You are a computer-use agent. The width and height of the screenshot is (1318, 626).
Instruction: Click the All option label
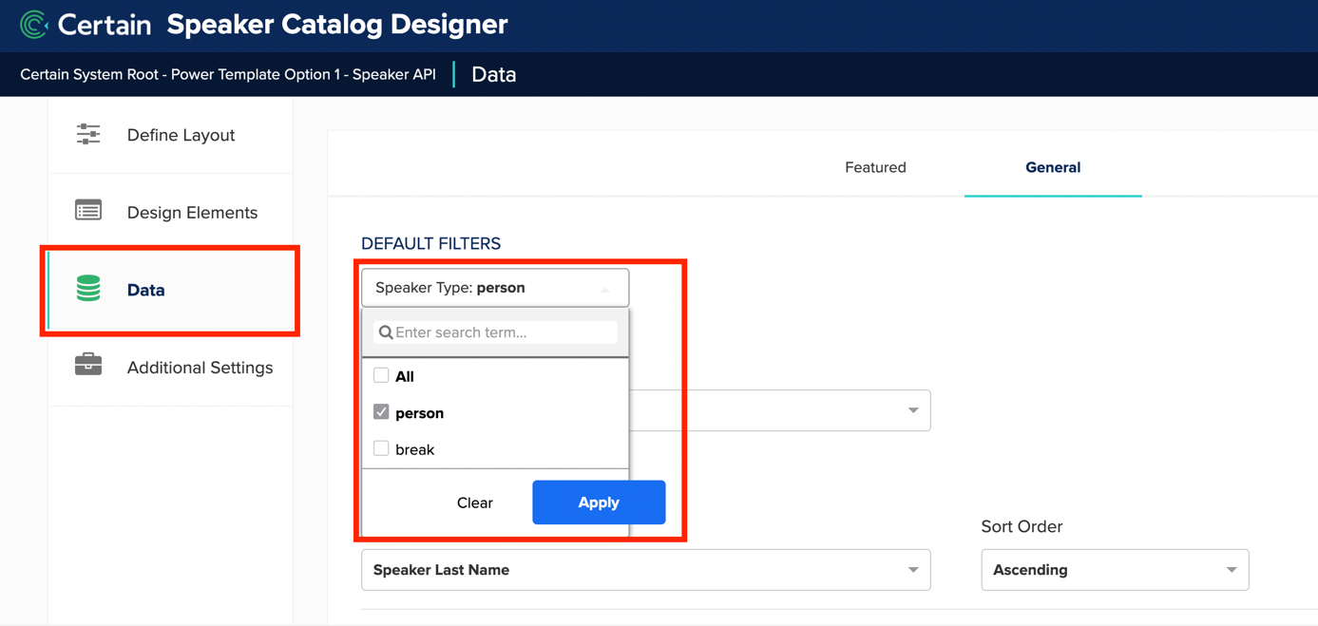(405, 376)
